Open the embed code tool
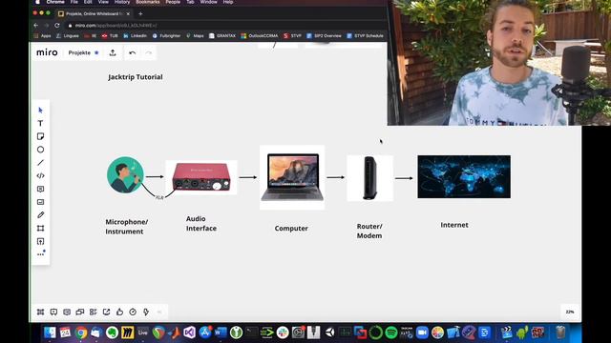This screenshot has height=343, width=611. pos(40,175)
